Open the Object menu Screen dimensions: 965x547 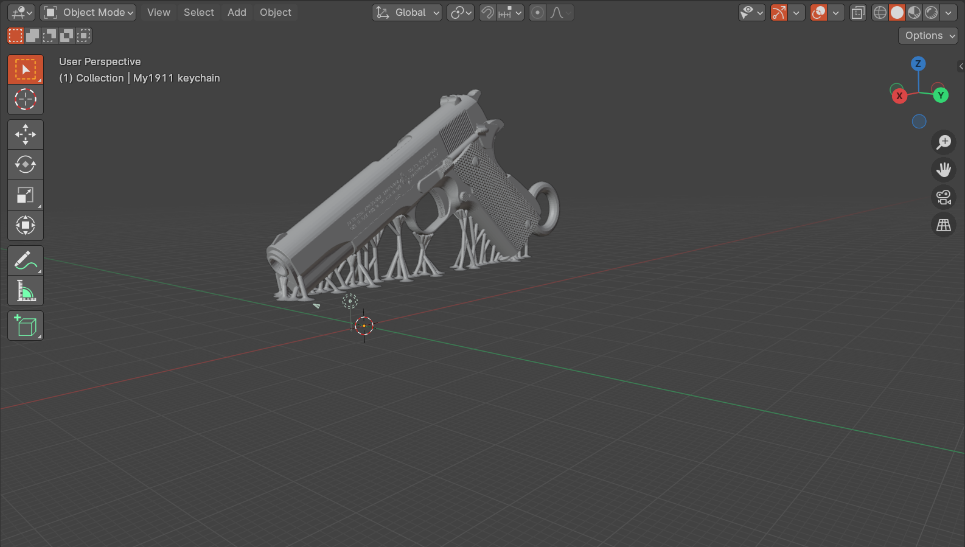(x=276, y=12)
